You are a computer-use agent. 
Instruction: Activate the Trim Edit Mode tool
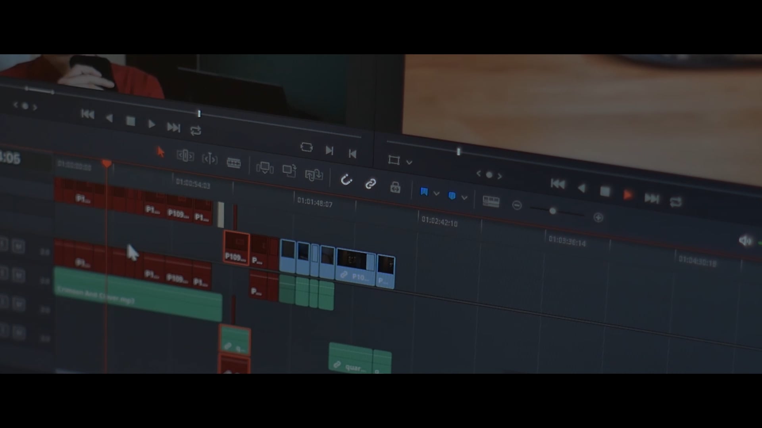[185, 156]
